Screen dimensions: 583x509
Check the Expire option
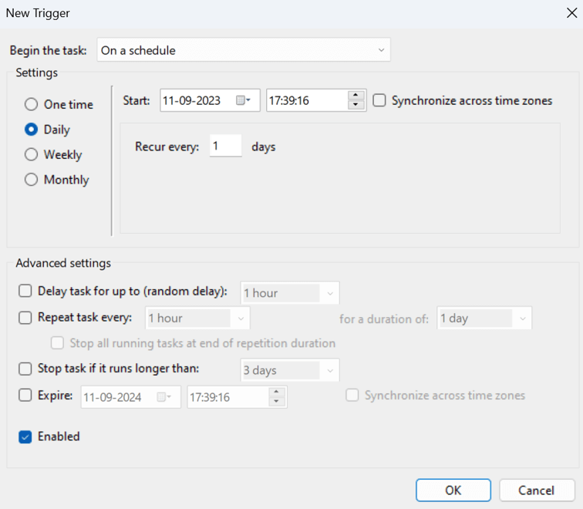[x=25, y=395]
